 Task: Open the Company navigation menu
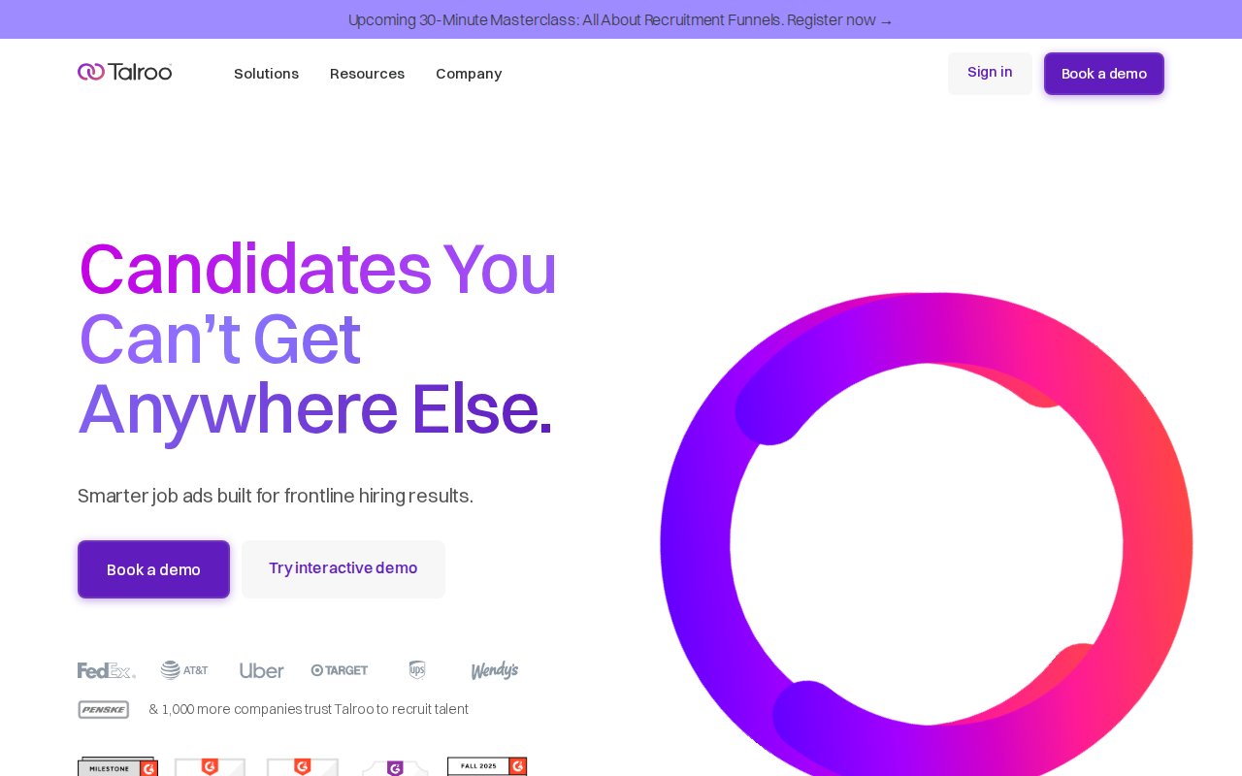pyautogui.click(x=469, y=74)
